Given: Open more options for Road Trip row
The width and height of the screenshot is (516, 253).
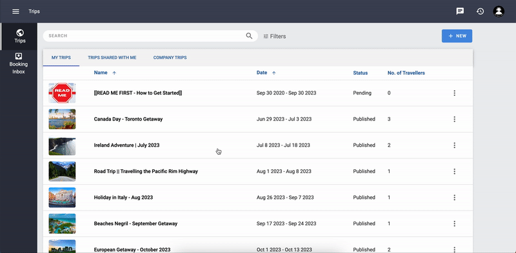Looking at the screenshot, I should pos(455,171).
